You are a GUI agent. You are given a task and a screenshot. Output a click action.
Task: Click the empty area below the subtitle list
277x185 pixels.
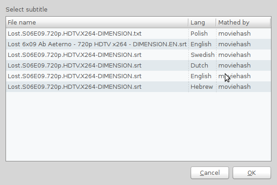tap(138, 126)
